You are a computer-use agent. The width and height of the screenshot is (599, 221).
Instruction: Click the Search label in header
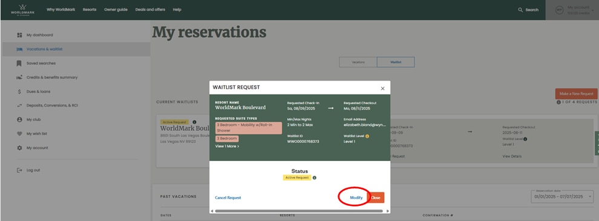point(532,10)
